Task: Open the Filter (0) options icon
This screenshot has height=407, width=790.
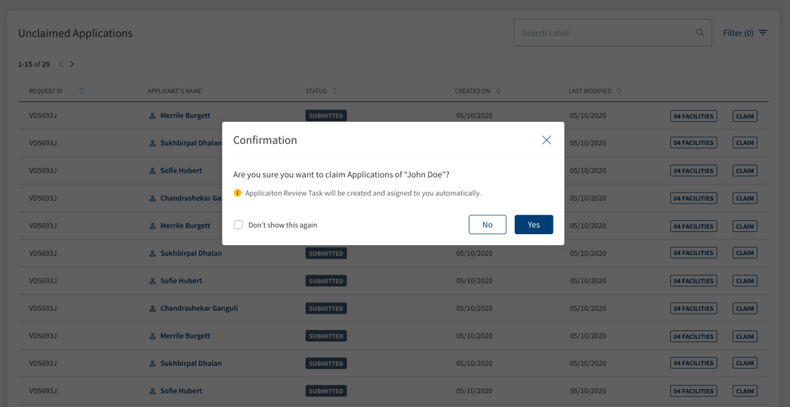Action: click(763, 33)
